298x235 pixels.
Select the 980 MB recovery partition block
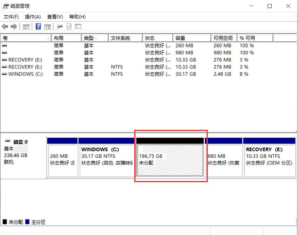tap(224, 157)
